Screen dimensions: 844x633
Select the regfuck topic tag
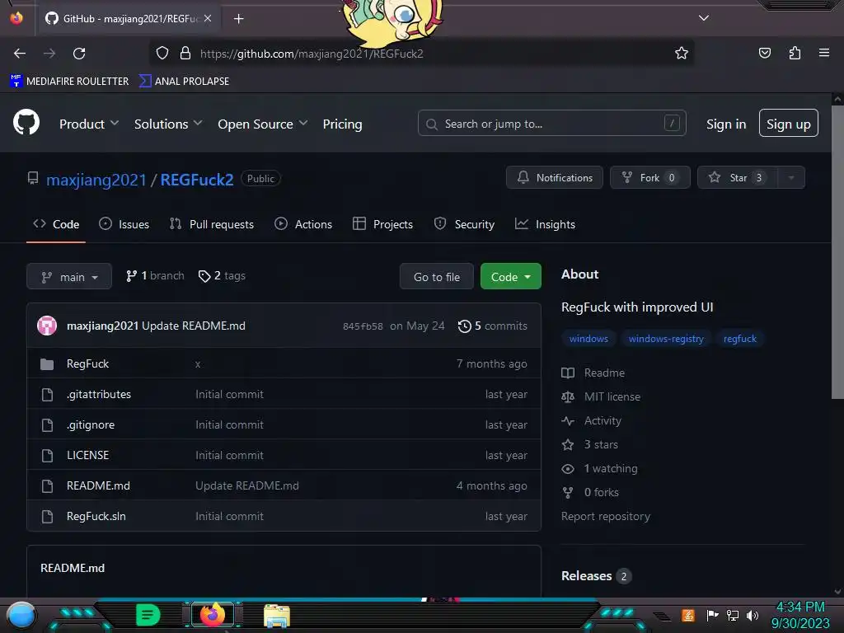tap(739, 339)
